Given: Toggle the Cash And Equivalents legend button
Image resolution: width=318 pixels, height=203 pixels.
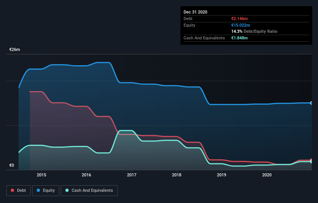Looking at the screenshot, I should (89, 191).
